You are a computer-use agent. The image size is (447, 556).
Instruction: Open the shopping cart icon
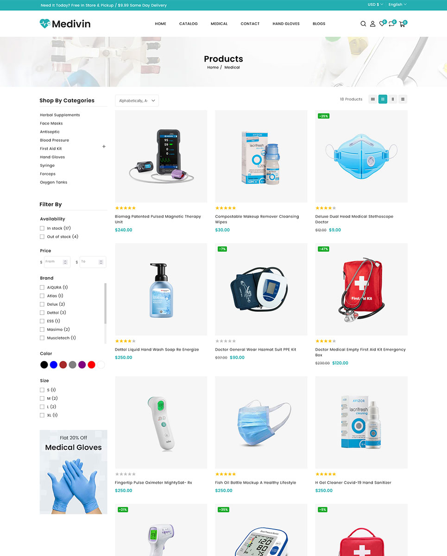tap(402, 24)
